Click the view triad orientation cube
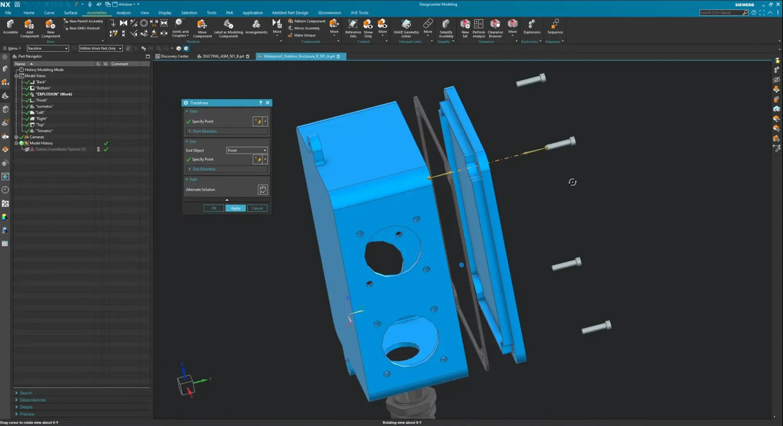Viewport: 783px width, 426px height. click(x=186, y=385)
